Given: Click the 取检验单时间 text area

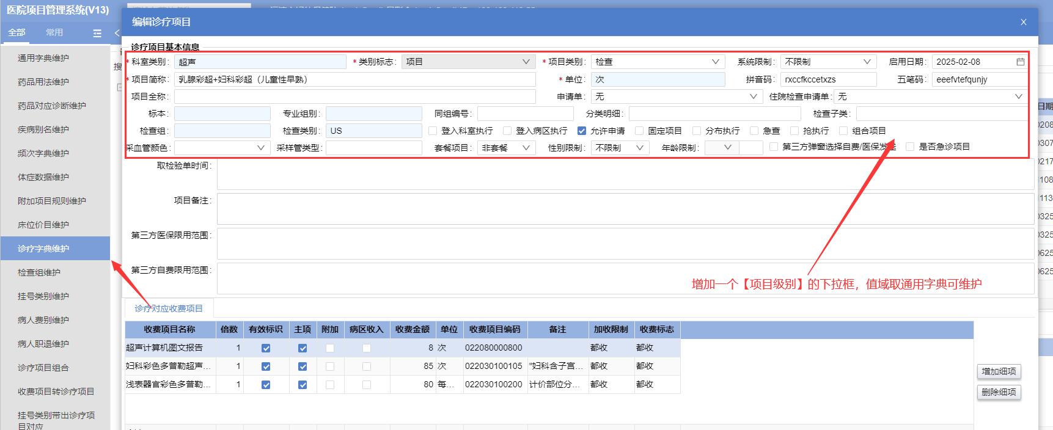Looking at the screenshot, I should tap(626, 175).
